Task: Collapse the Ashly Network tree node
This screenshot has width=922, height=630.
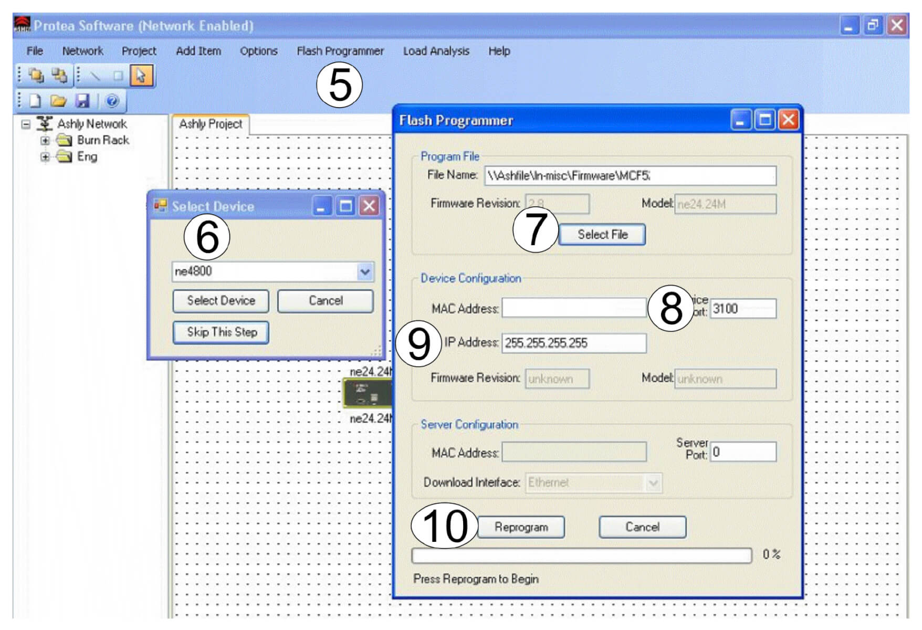Action: pyautogui.click(x=26, y=124)
